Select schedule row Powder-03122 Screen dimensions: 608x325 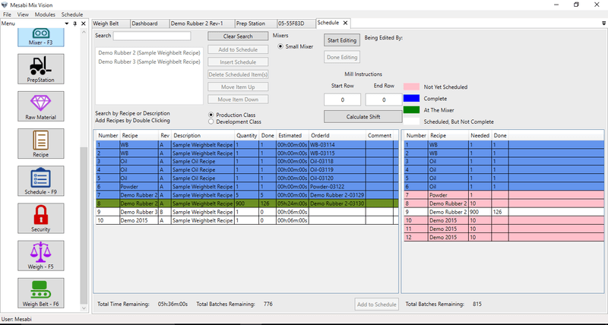click(x=247, y=187)
